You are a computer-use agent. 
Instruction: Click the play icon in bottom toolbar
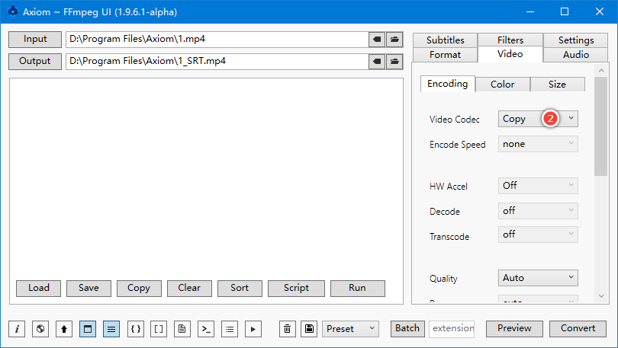[253, 329]
